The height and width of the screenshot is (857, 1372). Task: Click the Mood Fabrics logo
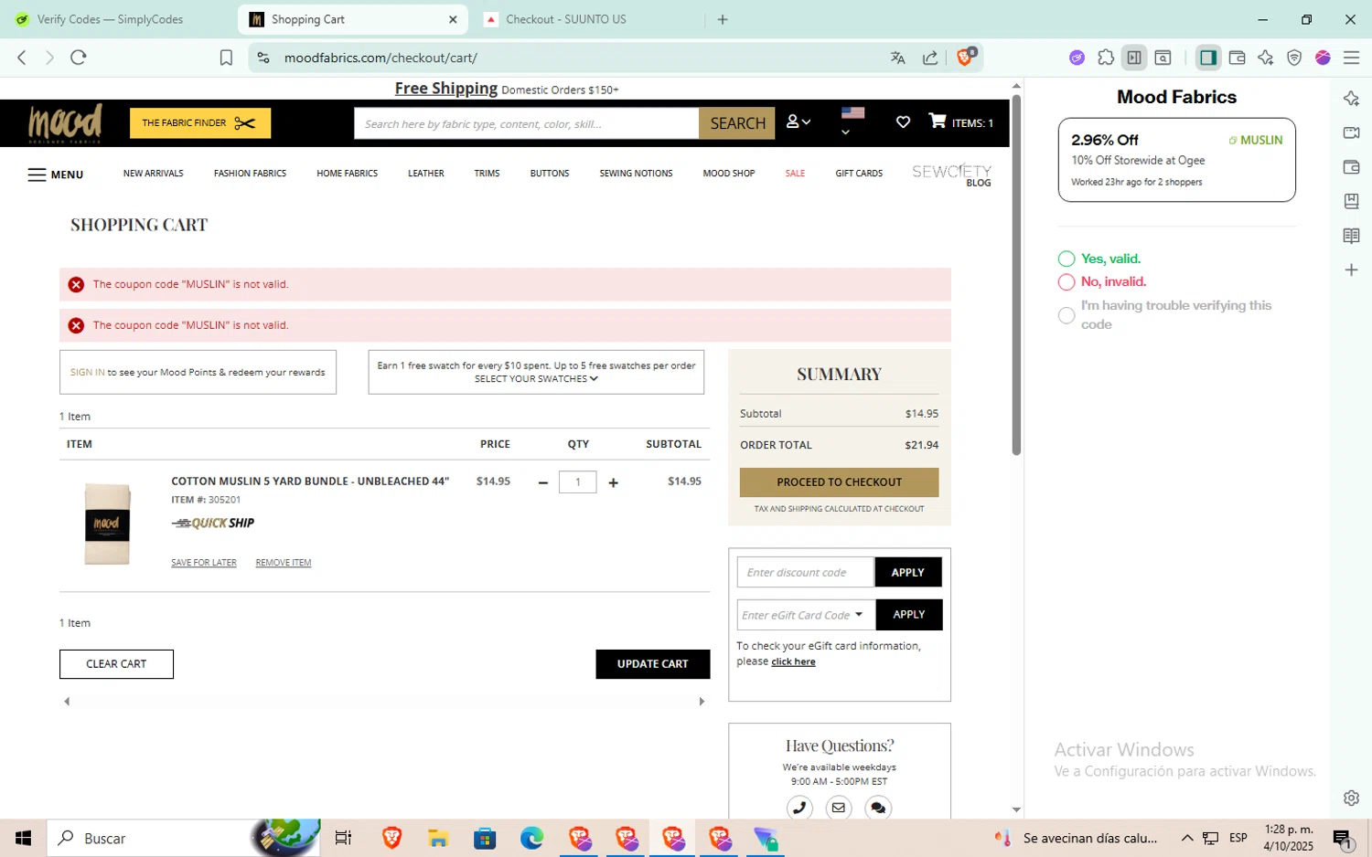click(x=65, y=123)
